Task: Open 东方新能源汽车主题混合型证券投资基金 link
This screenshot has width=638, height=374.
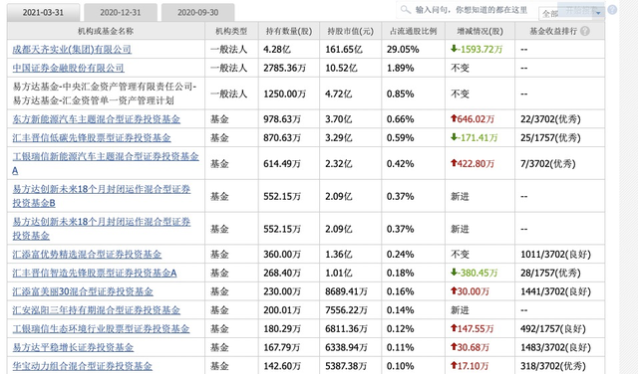Action: click(x=96, y=119)
